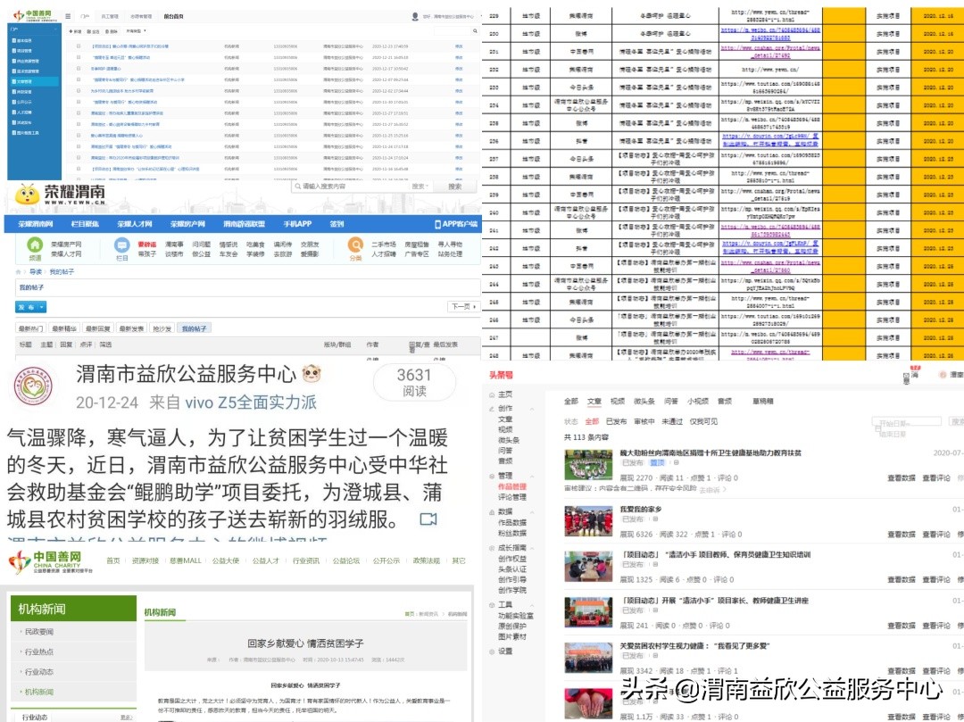Switch to 最新回复 tab on forum
Screen dimensions: 964x722
(97, 328)
